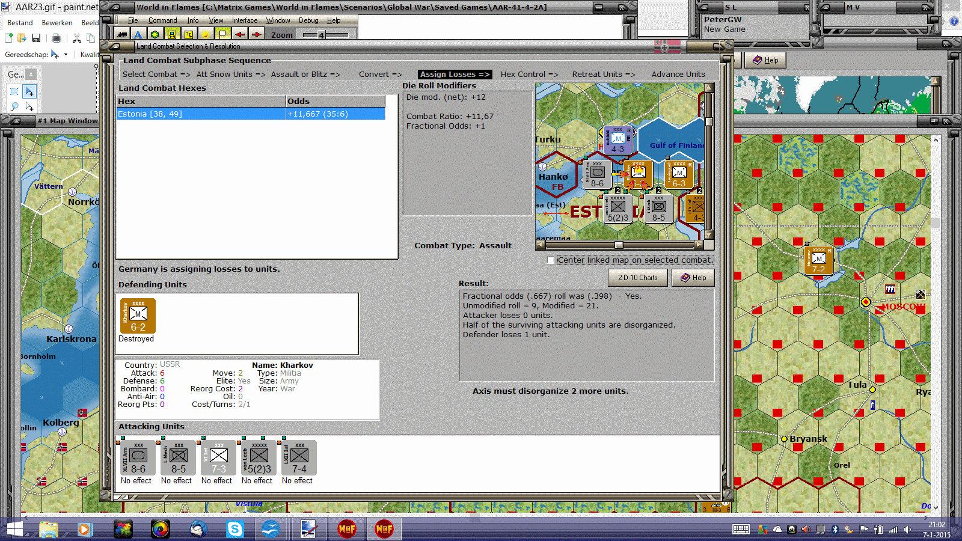Toggle Center linked map on selected combat
This screenshot has width=962, height=541.
[x=551, y=260]
